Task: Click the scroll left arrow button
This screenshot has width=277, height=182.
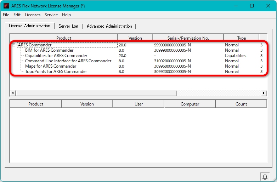Action: [13, 93]
